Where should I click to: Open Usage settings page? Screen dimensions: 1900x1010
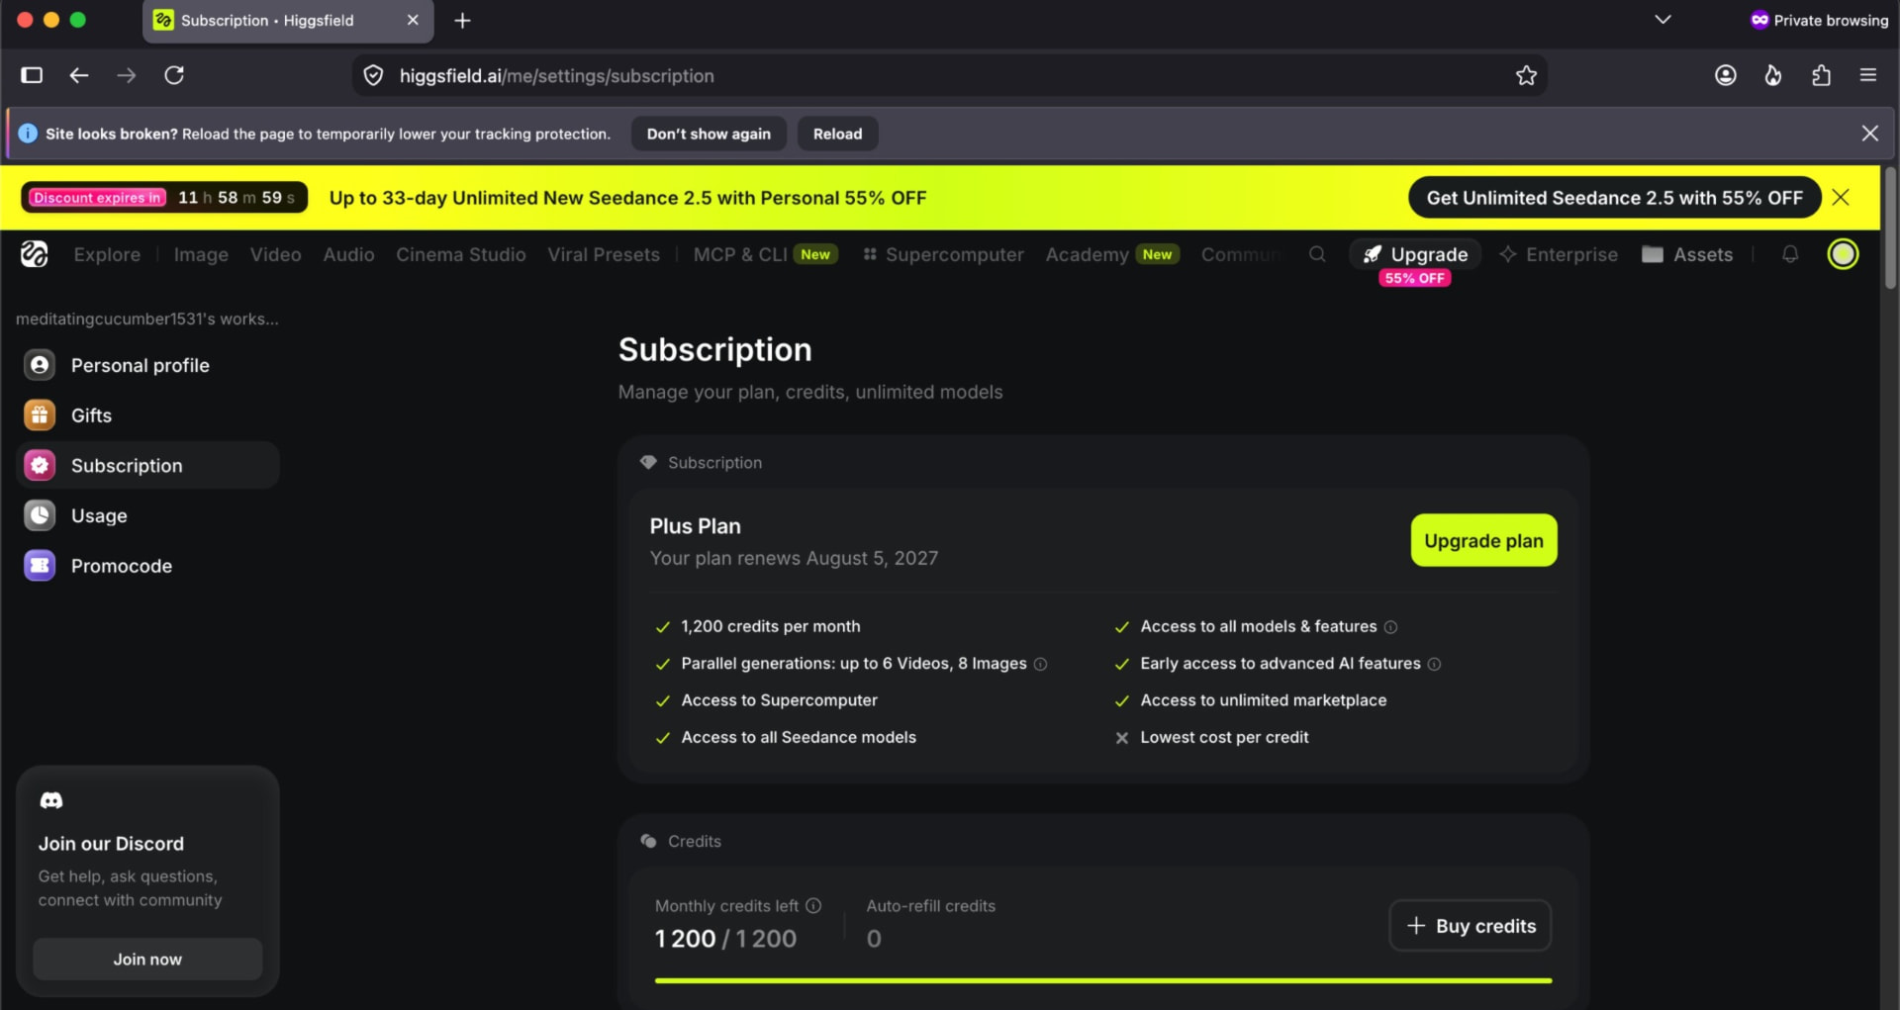147,515
